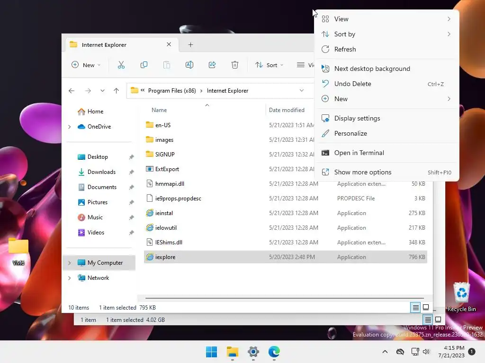This screenshot has height=363, width=485.
Task: Click the pin icon beside Videos
Action: click(x=132, y=233)
